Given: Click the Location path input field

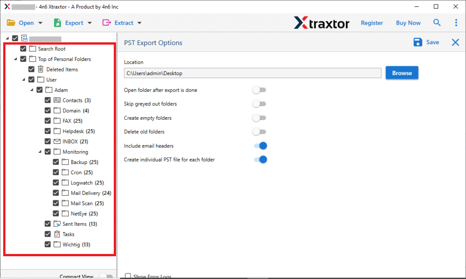Looking at the screenshot, I should coord(253,72).
